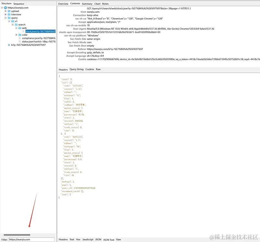Click the file icon of compliance.json request
Screen dimensions: 260x242
click(x=20, y=38)
